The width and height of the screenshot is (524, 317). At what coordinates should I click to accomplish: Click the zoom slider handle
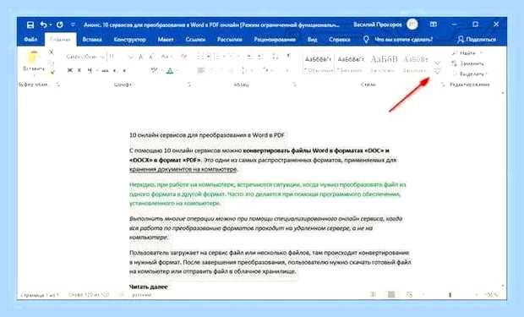pyautogui.click(x=450, y=295)
